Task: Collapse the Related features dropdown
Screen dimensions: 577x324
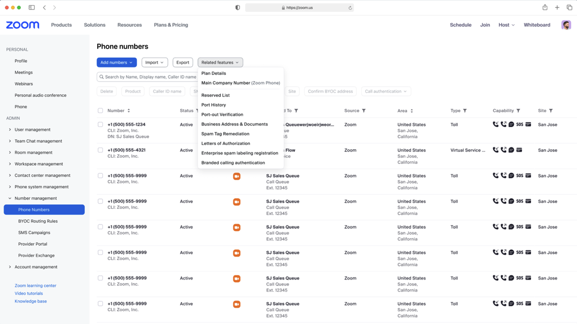Action: tap(220, 63)
